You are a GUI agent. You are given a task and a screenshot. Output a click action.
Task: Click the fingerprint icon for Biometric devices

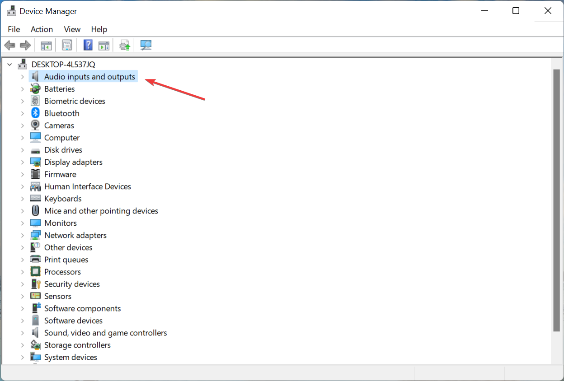pos(35,101)
